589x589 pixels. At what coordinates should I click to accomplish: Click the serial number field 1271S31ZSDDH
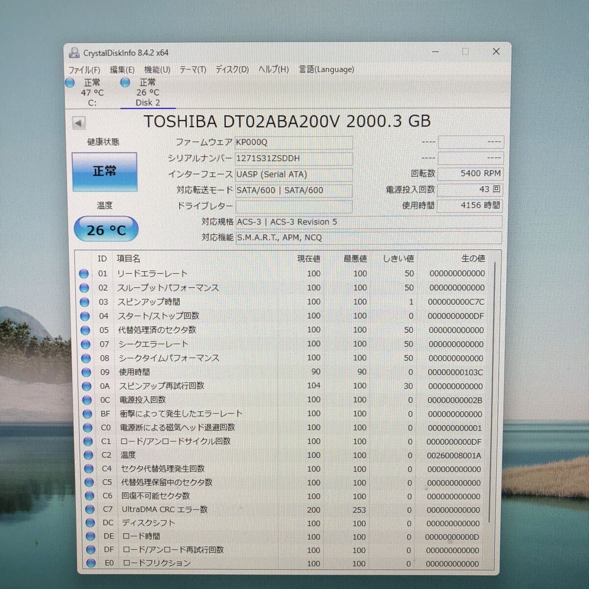coord(294,159)
